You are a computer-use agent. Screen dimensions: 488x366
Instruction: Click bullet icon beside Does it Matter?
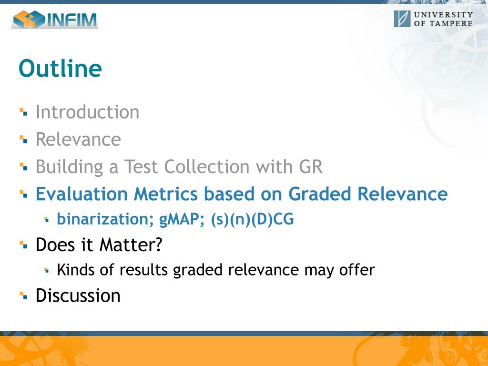[23, 245]
